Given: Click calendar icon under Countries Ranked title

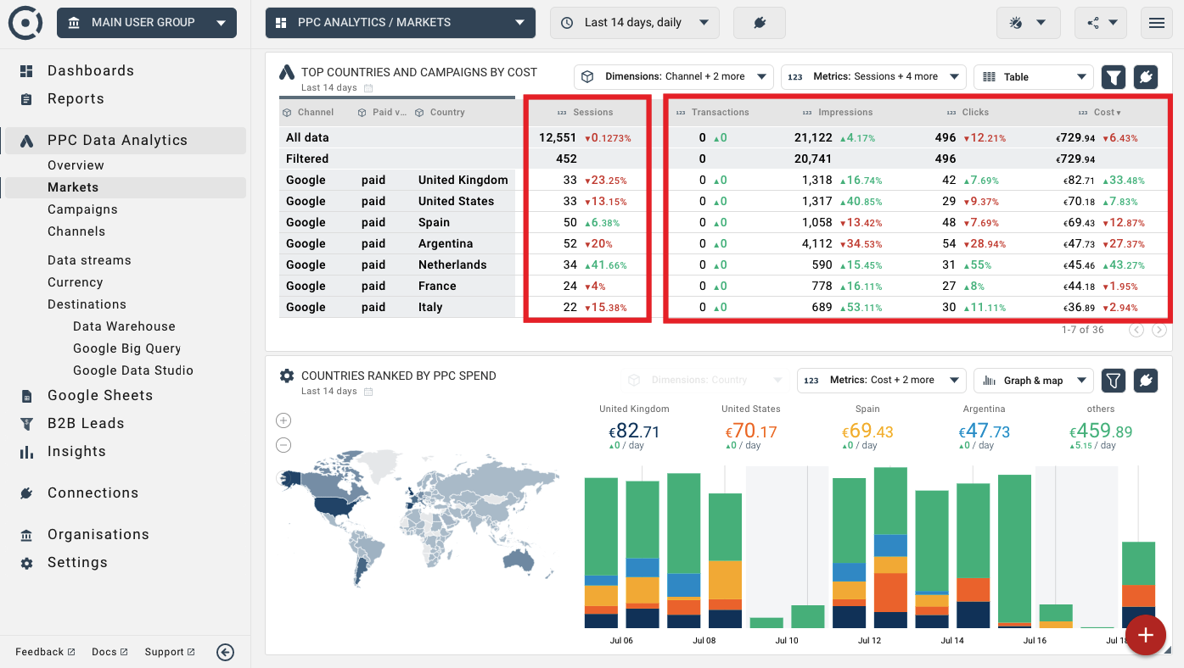Looking at the screenshot, I should (368, 392).
